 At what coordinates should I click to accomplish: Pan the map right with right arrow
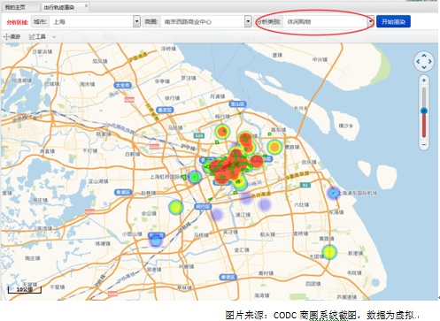click(430, 61)
